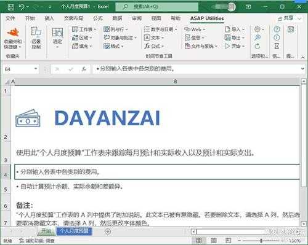Image resolution: width=308 pixels, height=245 pixels.
Task: Expand the 区域 range dropdown
Action: tap(82, 38)
